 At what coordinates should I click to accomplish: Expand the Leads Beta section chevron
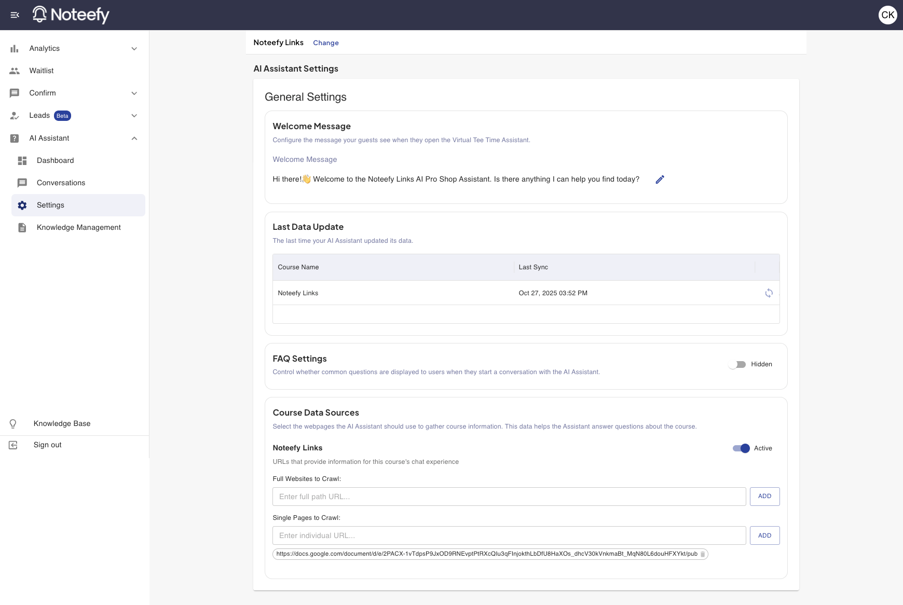[x=134, y=116]
